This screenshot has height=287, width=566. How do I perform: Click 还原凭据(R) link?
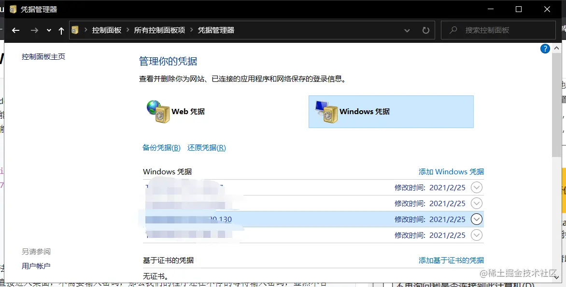(x=207, y=148)
